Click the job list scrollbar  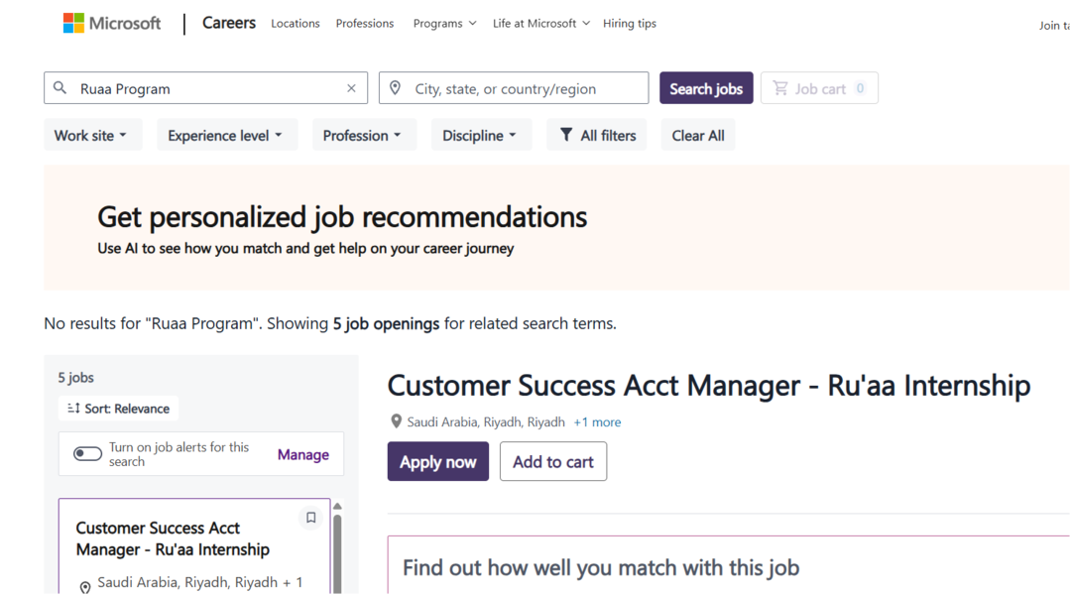click(337, 553)
